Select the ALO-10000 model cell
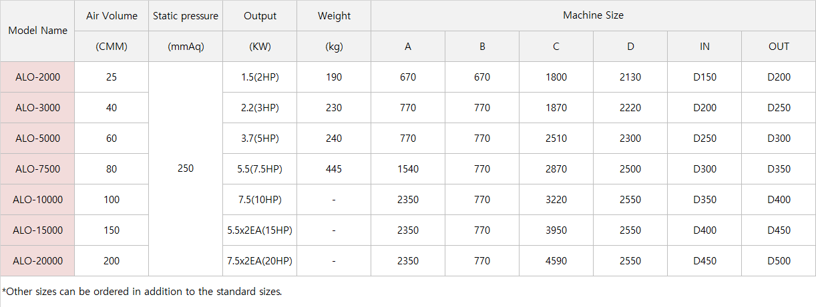Image resolution: width=816 pixels, height=307 pixels. tap(37, 200)
